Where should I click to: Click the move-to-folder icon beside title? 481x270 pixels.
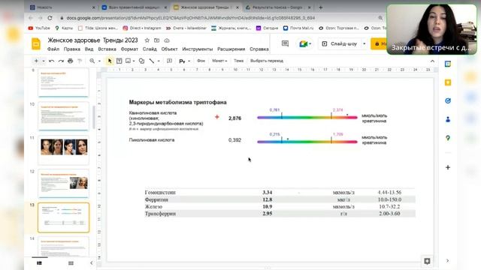coord(157,40)
